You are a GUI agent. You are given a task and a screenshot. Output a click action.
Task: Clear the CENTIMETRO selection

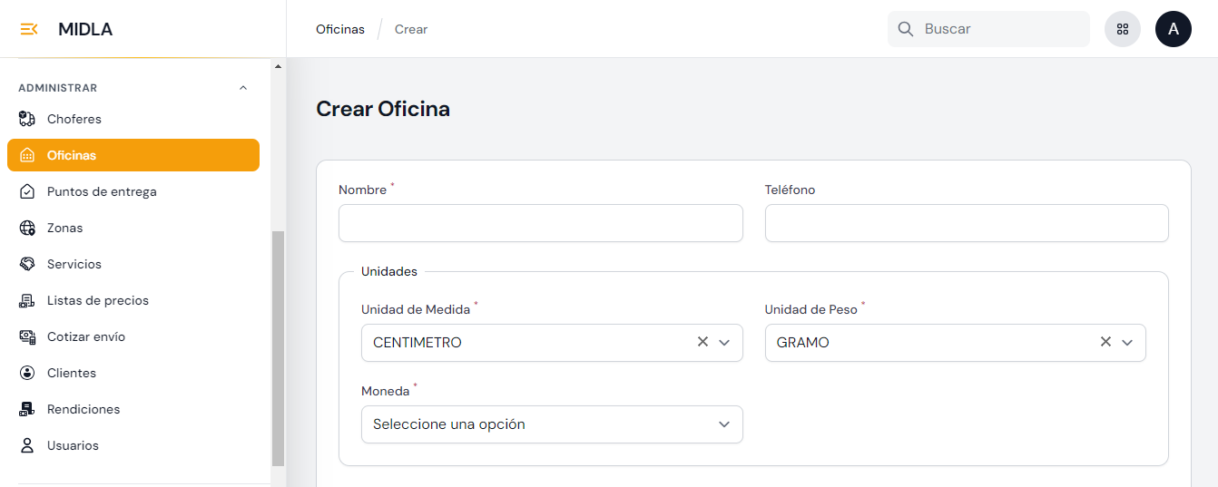(702, 342)
